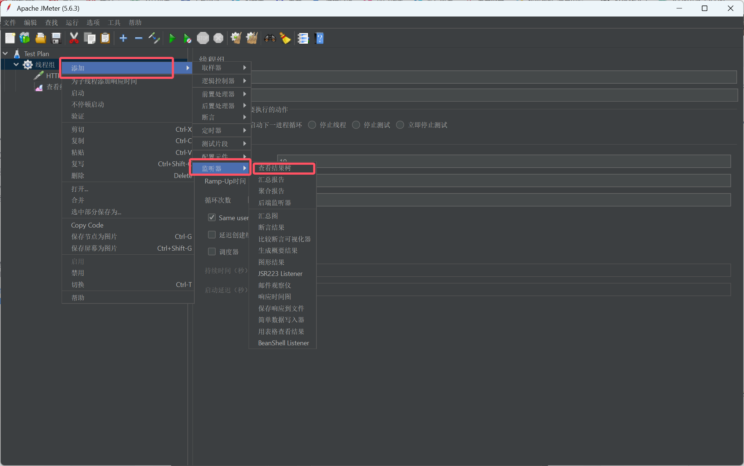Open the Templates toolbar icon
Viewport: 744px width, 466px height.
[24, 38]
